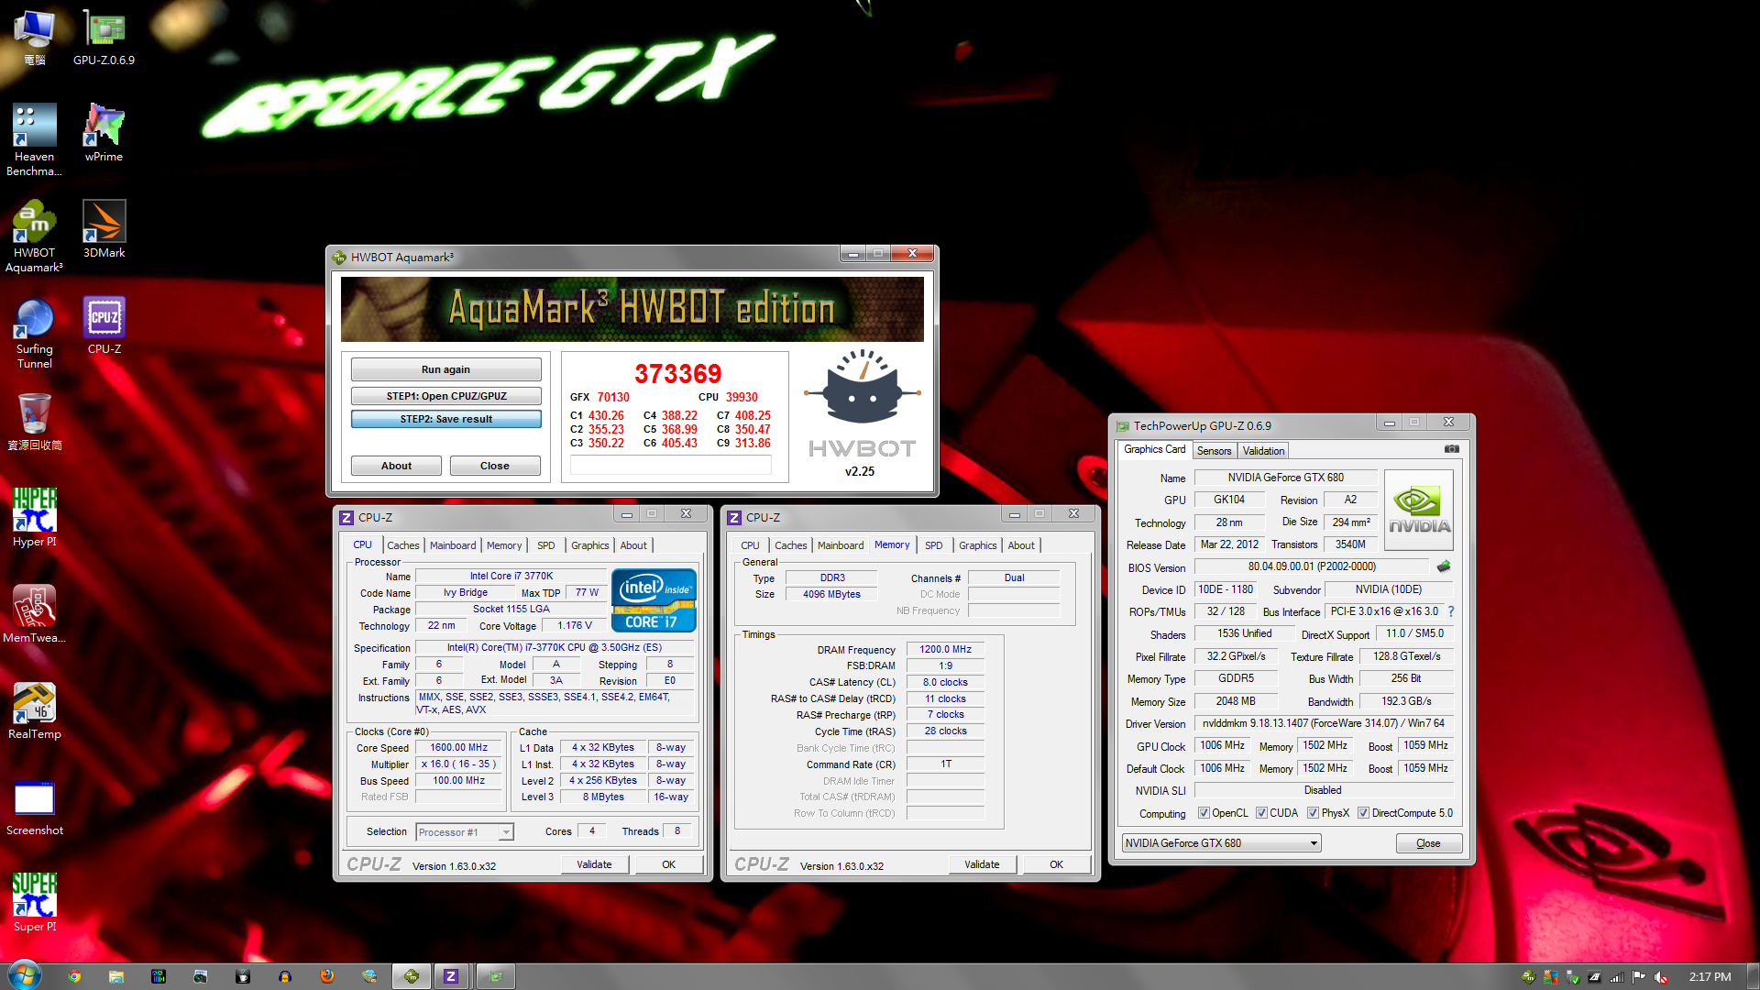Image resolution: width=1760 pixels, height=990 pixels.
Task: Click the GPU-Z camera screenshot icon
Action: 1452,449
